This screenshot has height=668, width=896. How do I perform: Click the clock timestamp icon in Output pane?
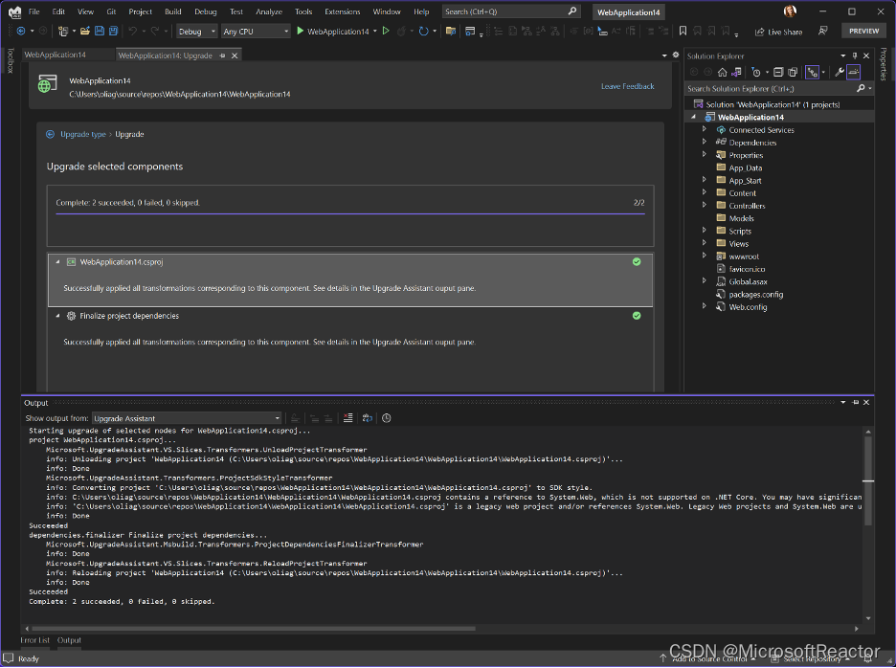387,418
